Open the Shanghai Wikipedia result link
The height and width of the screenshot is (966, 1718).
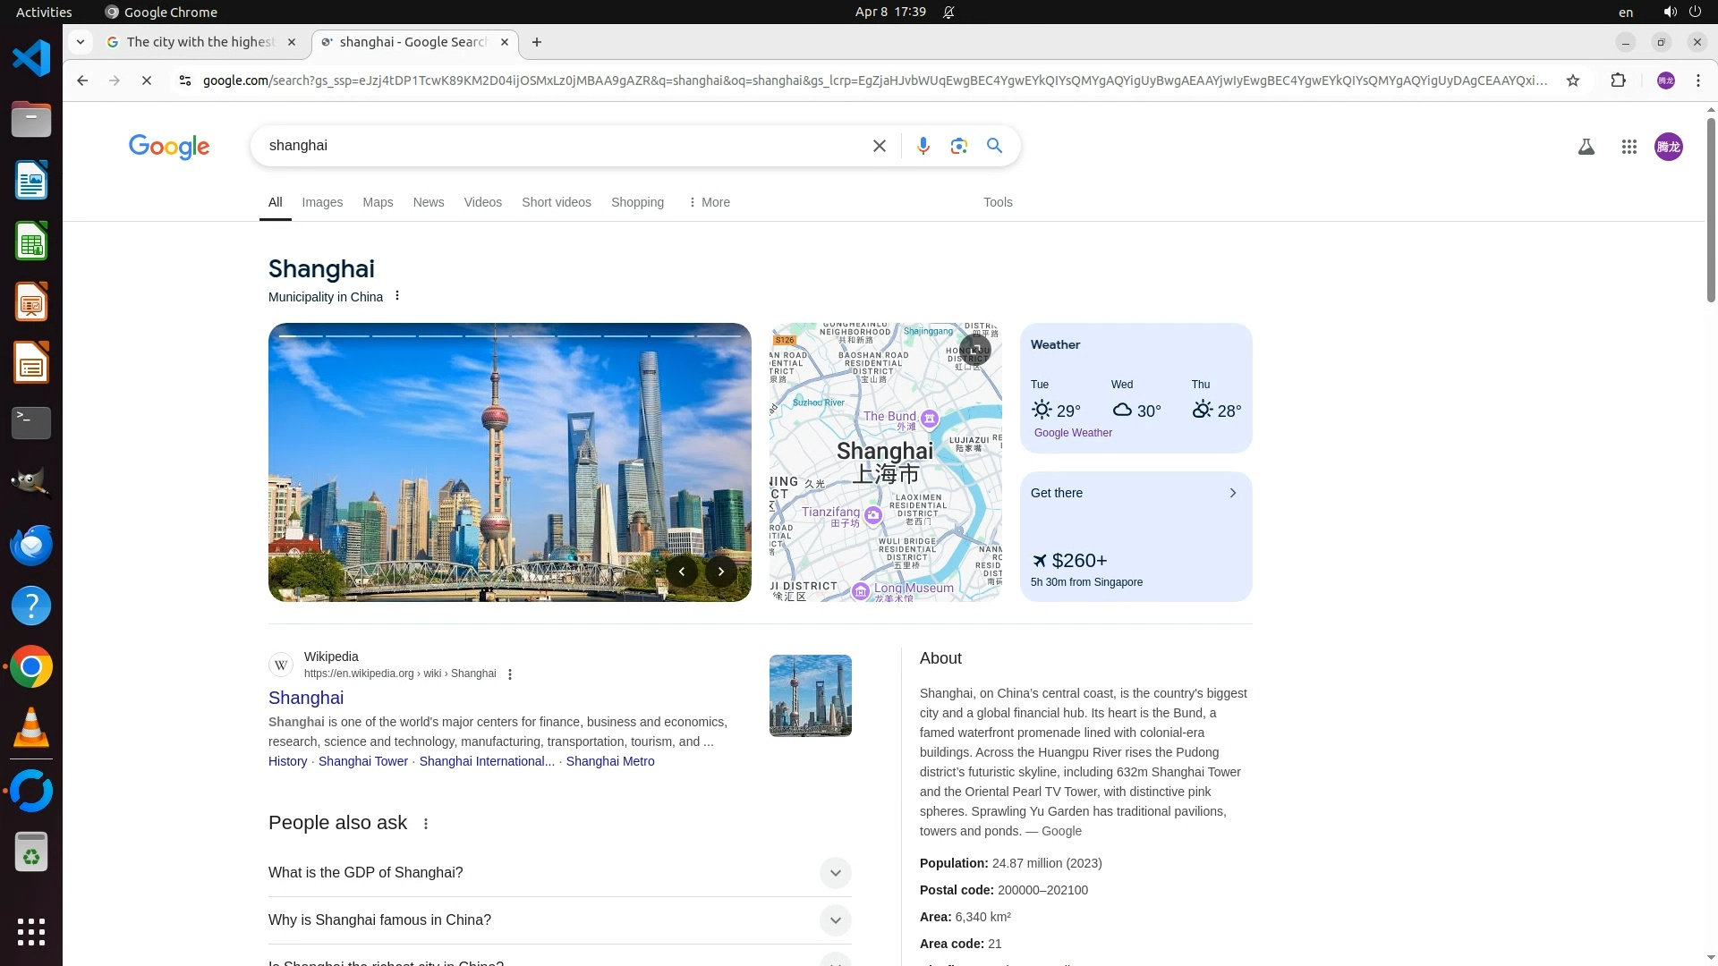pos(306,698)
